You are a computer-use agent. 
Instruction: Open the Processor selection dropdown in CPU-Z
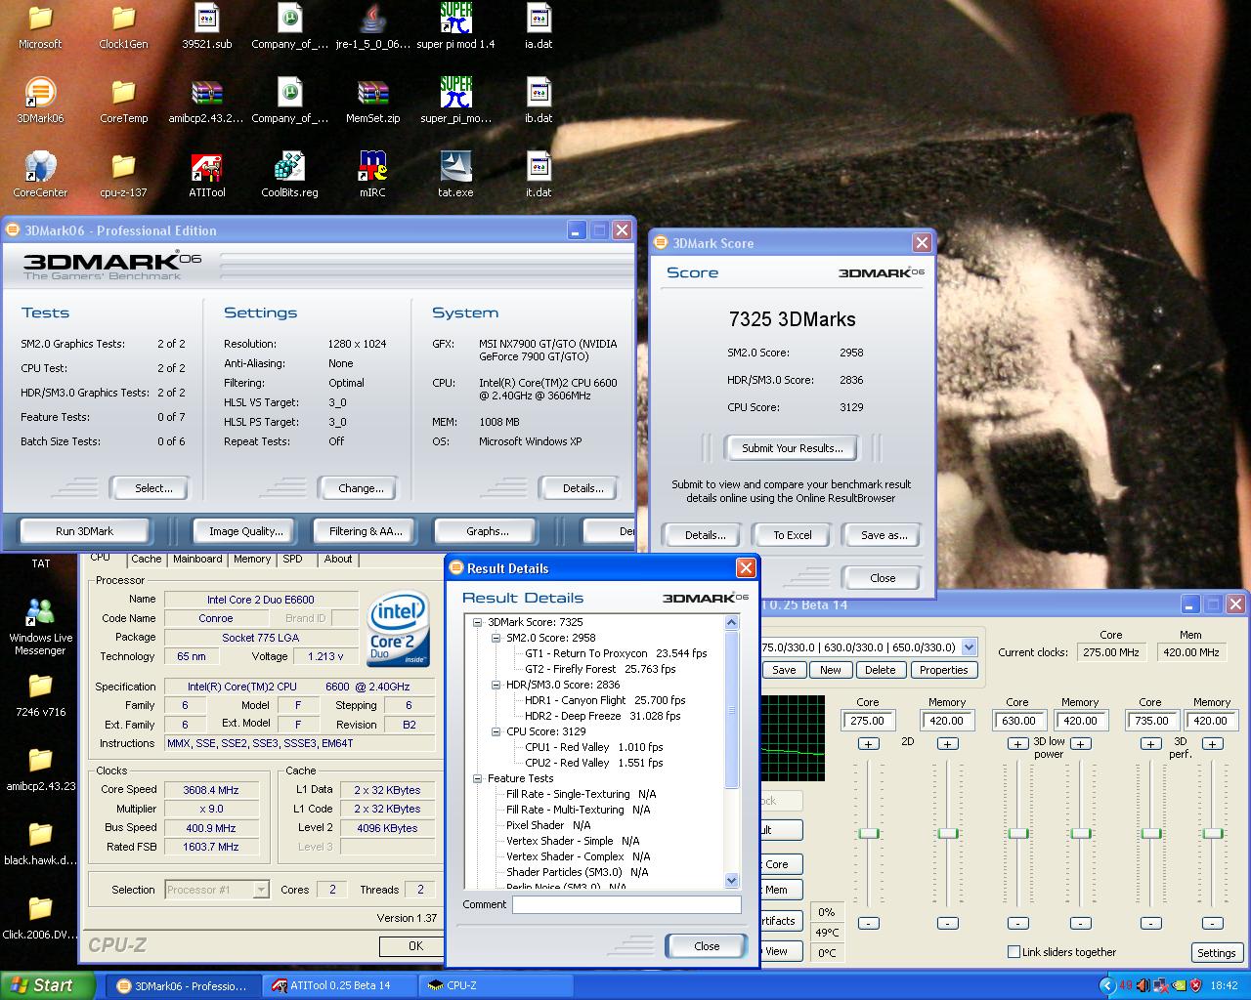point(261,890)
